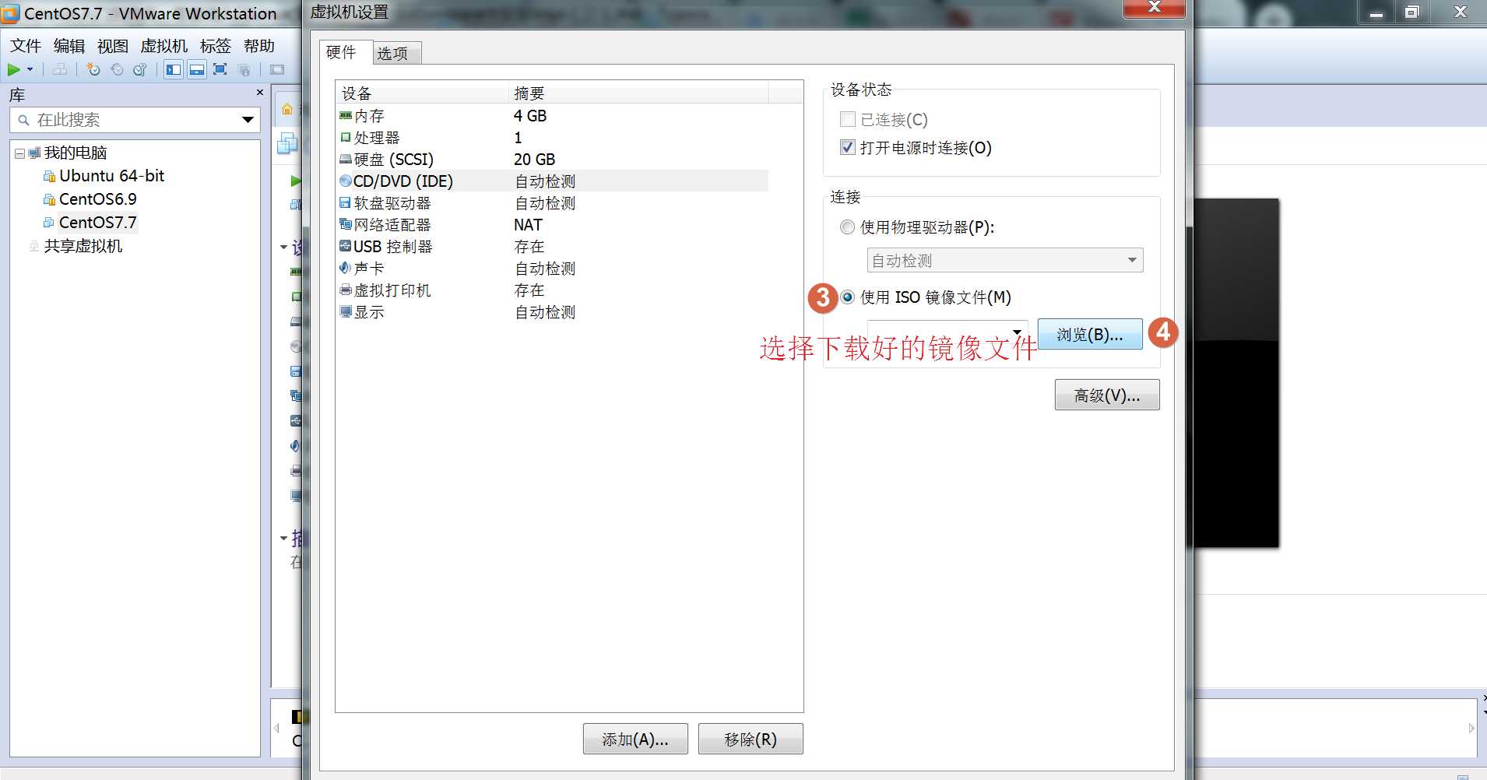Toggle the thumbnail bar view icon
This screenshot has width=1487, height=780.
point(197,70)
